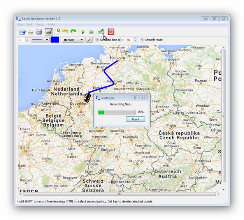Stop the route playback
Image resolution: width=244 pixels, height=220 pixels.
pyautogui.click(x=91, y=32)
